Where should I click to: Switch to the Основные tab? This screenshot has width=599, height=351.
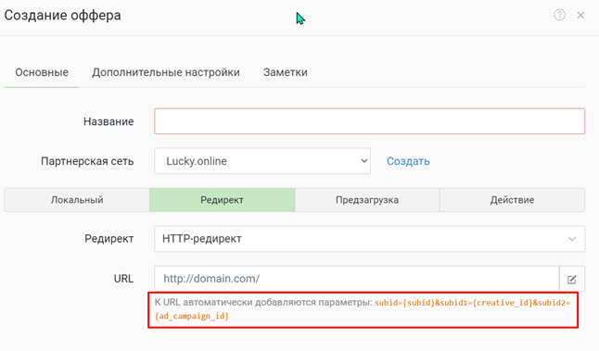click(42, 72)
